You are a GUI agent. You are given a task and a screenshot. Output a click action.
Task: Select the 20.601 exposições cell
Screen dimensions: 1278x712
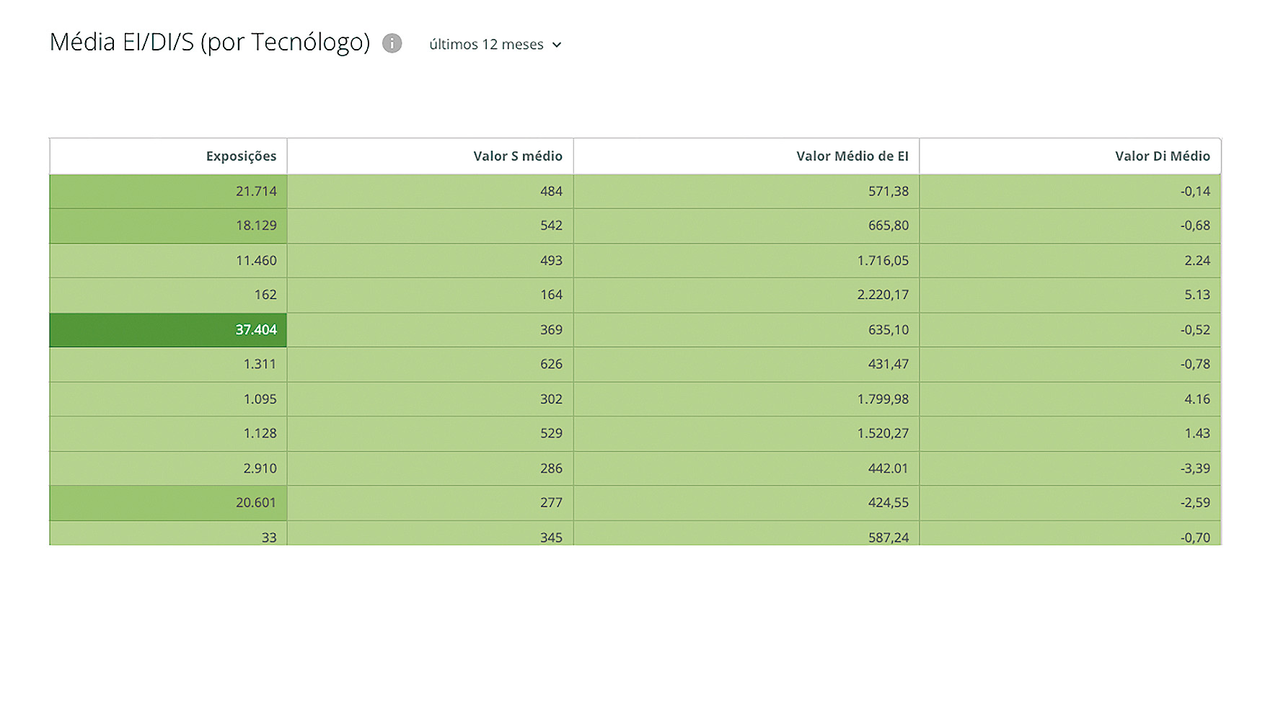point(168,503)
